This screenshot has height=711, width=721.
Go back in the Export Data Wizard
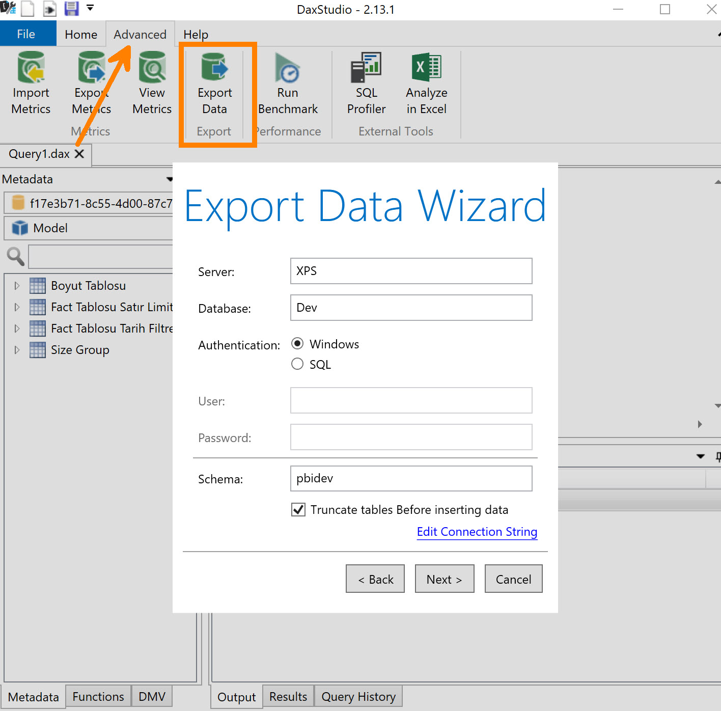(x=375, y=579)
